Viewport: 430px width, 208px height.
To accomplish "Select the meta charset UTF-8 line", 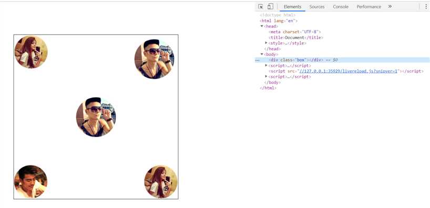I will click(x=295, y=32).
